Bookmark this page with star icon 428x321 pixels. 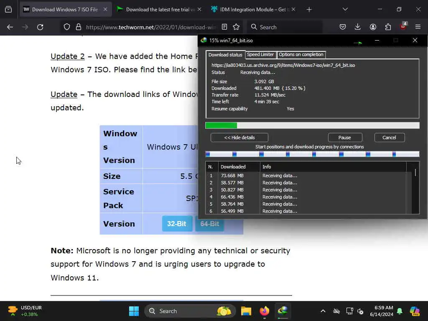(x=237, y=27)
